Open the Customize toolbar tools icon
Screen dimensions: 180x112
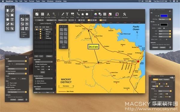coord(124,14)
